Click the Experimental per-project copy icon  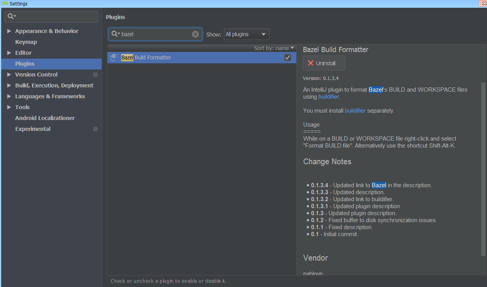(x=95, y=129)
